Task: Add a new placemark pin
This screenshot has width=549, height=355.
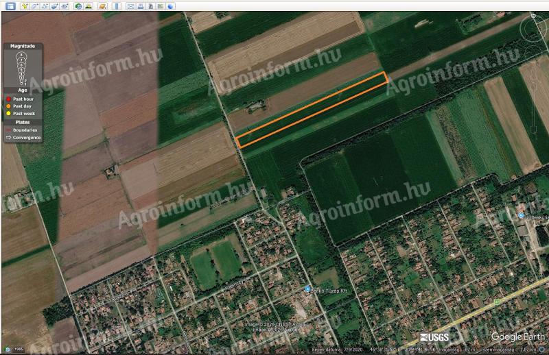Action: pos(25,6)
